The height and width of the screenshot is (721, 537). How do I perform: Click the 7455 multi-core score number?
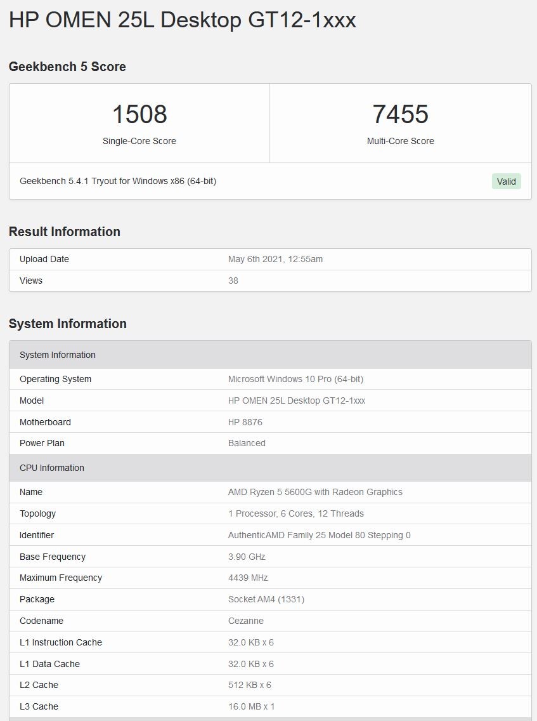tap(400, 115)
